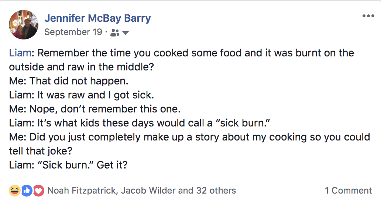Screen dimensions: 381x205
Task: Expand the audience dropdown arrow beside date
Action: (126, 33)
